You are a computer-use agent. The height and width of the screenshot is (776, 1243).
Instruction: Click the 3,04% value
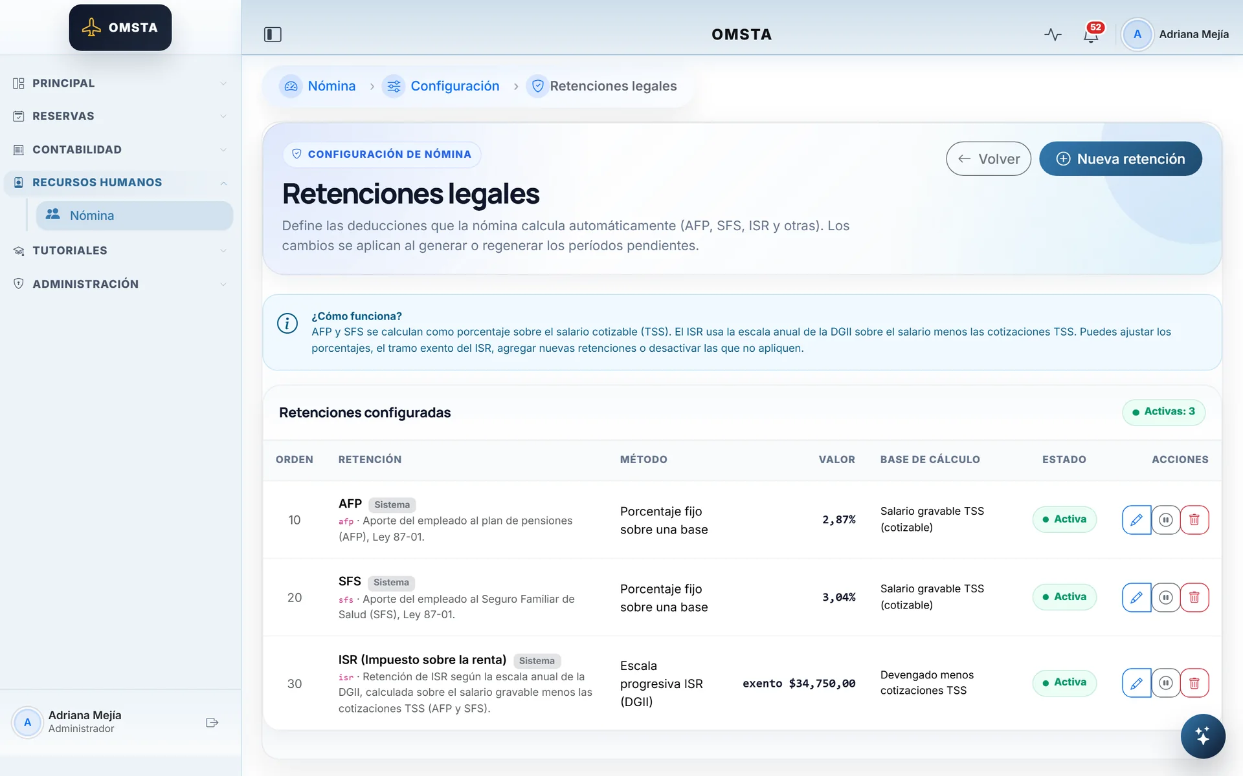pos(839,598)
